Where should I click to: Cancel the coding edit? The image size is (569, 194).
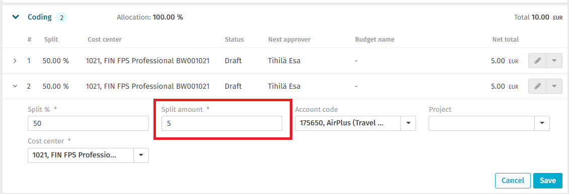coord(513,180)
